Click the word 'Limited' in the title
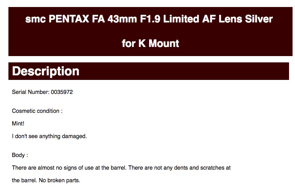 tap(181, 19)
